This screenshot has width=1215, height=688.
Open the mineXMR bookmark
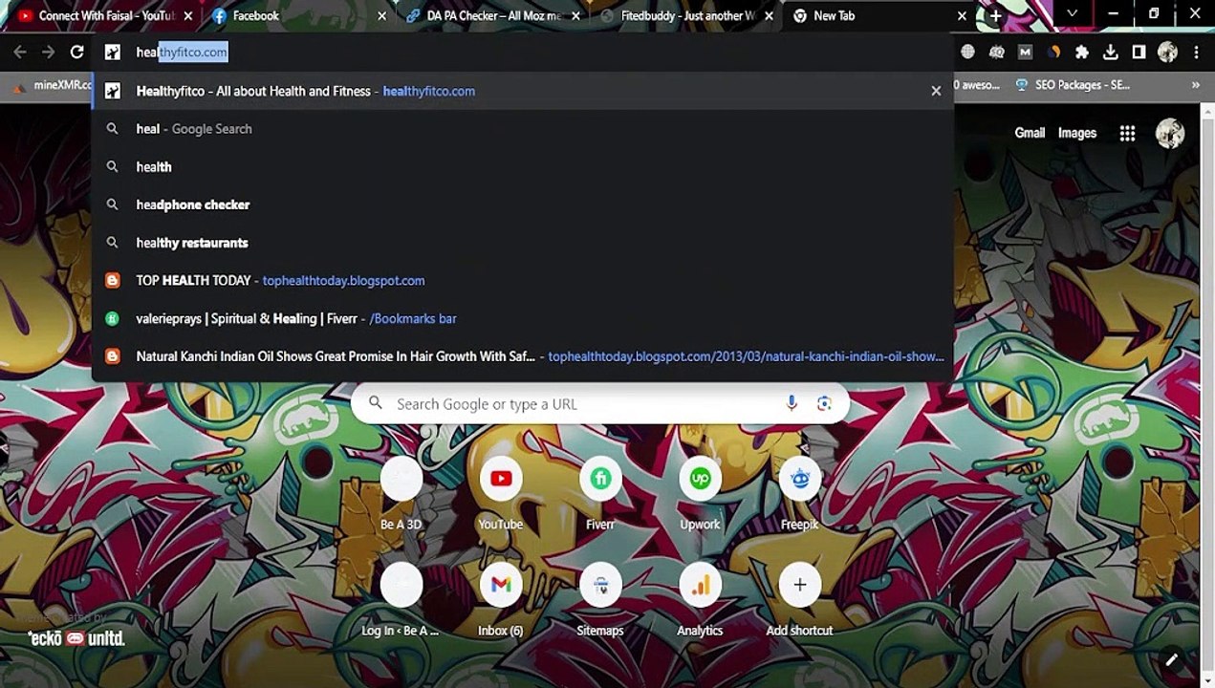click(52, 85)
